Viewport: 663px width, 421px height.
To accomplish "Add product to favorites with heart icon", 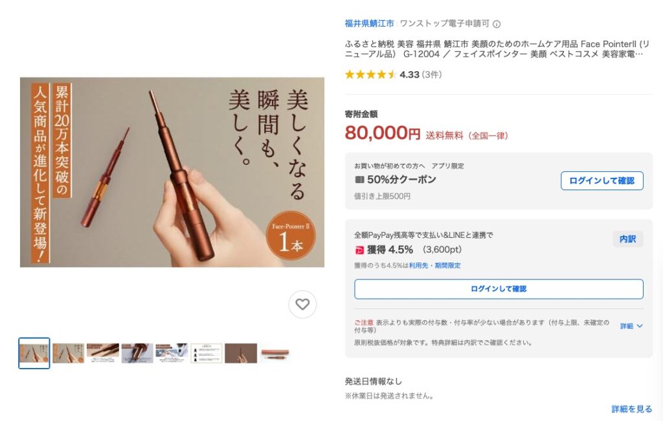I will [x=302, y=304].
